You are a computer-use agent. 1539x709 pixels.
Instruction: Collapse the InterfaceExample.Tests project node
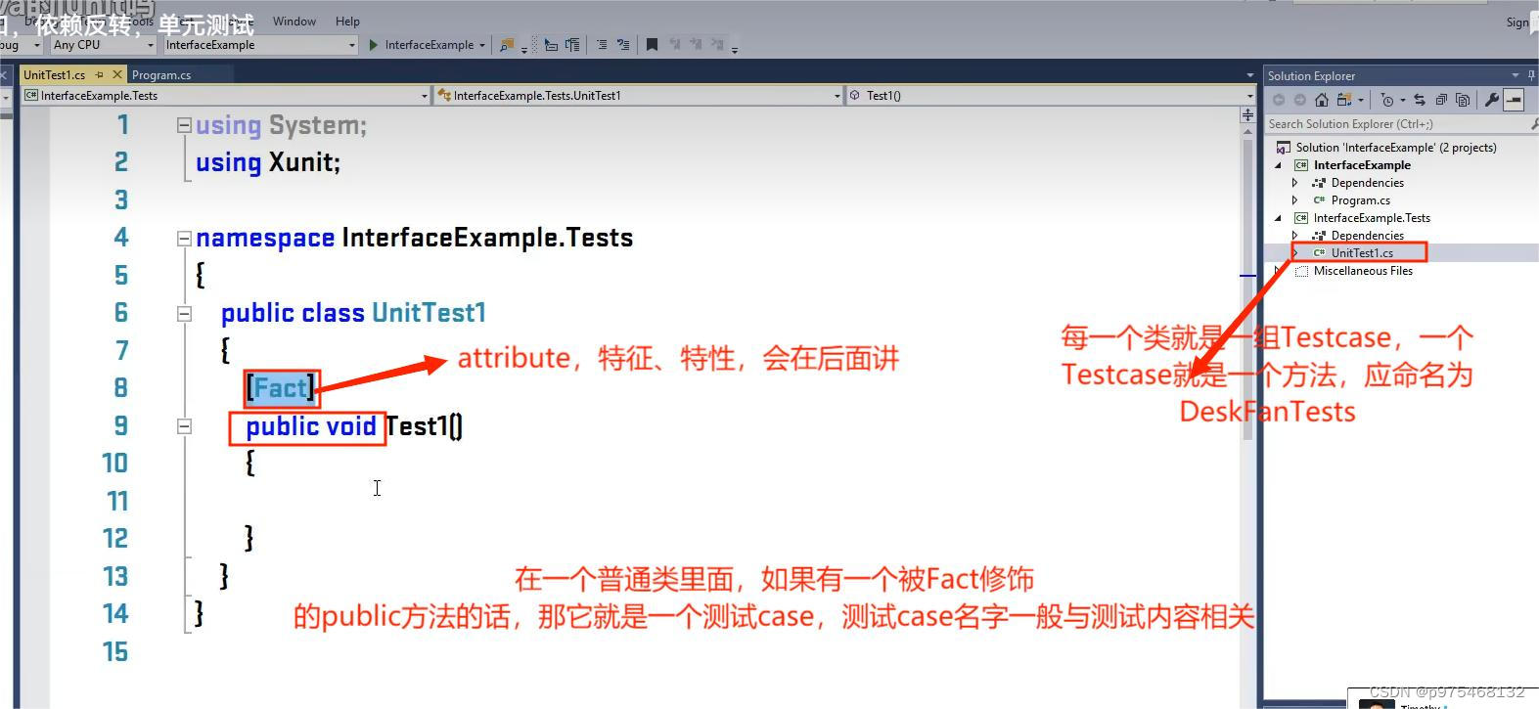pos(1278,218)
